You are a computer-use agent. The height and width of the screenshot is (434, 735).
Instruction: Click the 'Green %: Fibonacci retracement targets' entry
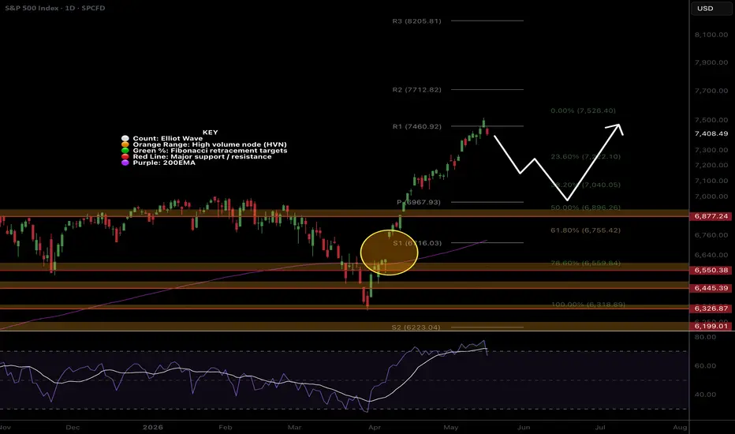pyautogui.click(x=210, y=151)
